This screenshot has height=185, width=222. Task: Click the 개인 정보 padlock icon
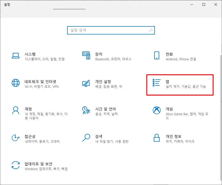click(156, 138)
